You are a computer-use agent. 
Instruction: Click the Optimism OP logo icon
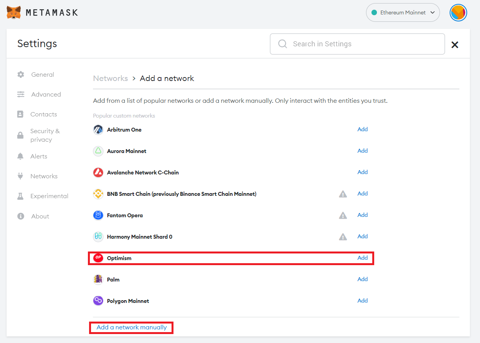(x=98, y=258)
